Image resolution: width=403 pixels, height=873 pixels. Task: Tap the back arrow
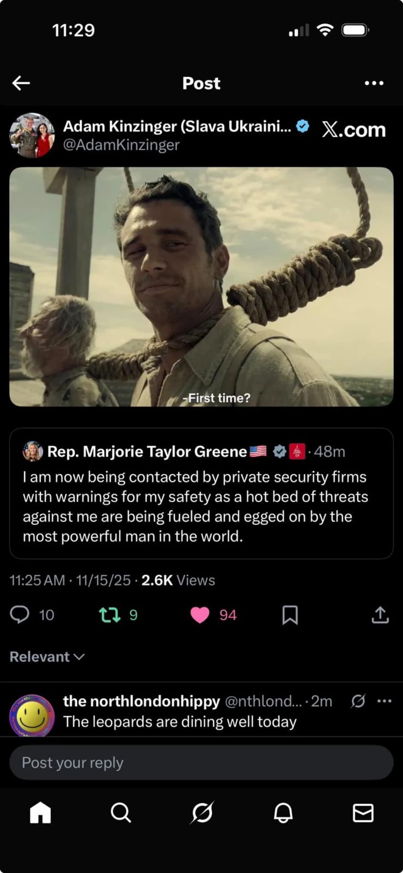point(21,83)
